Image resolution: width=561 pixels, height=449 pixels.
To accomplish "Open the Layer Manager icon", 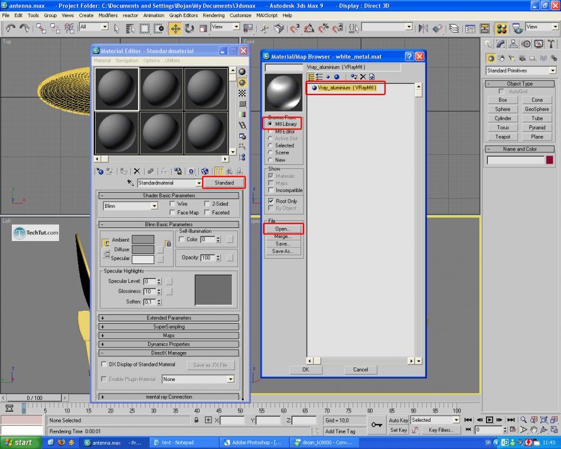I will [x=454, y=28].
